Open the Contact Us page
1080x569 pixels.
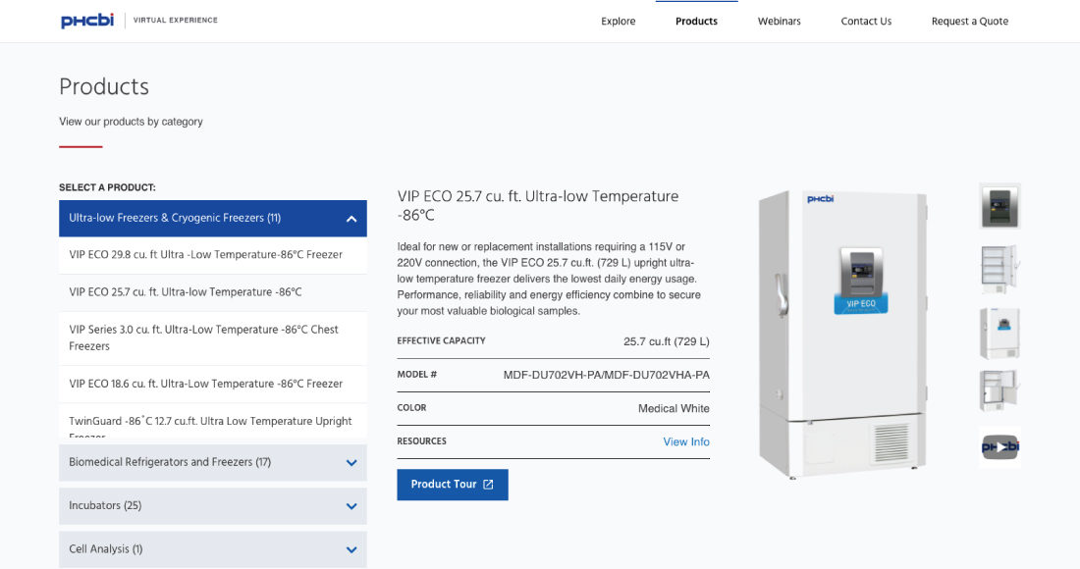(x=866, y=22)
